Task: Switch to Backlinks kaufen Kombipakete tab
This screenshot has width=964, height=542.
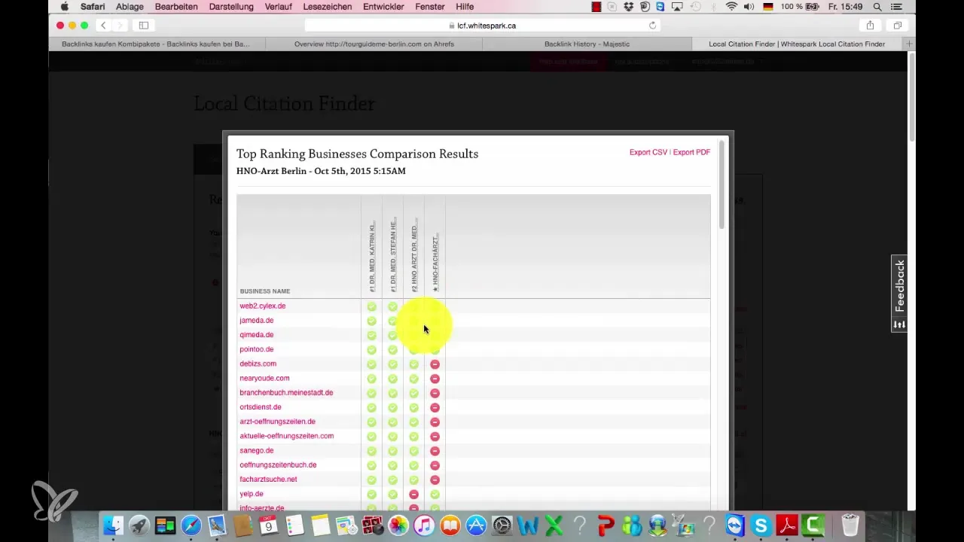Action: coord(155,44)
